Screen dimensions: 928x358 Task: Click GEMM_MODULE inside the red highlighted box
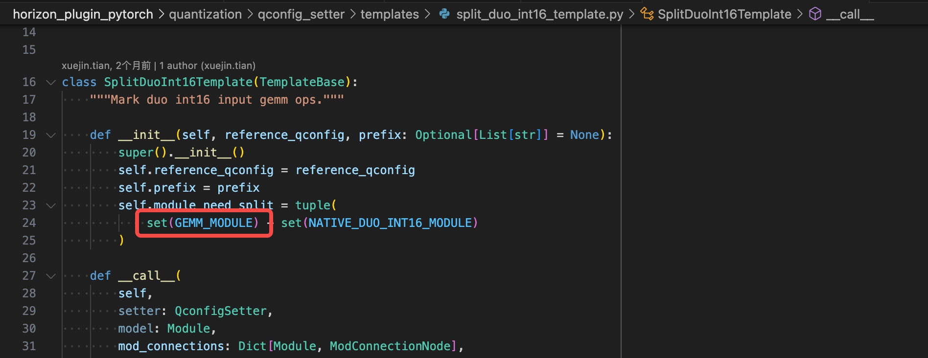click(213, 223)
